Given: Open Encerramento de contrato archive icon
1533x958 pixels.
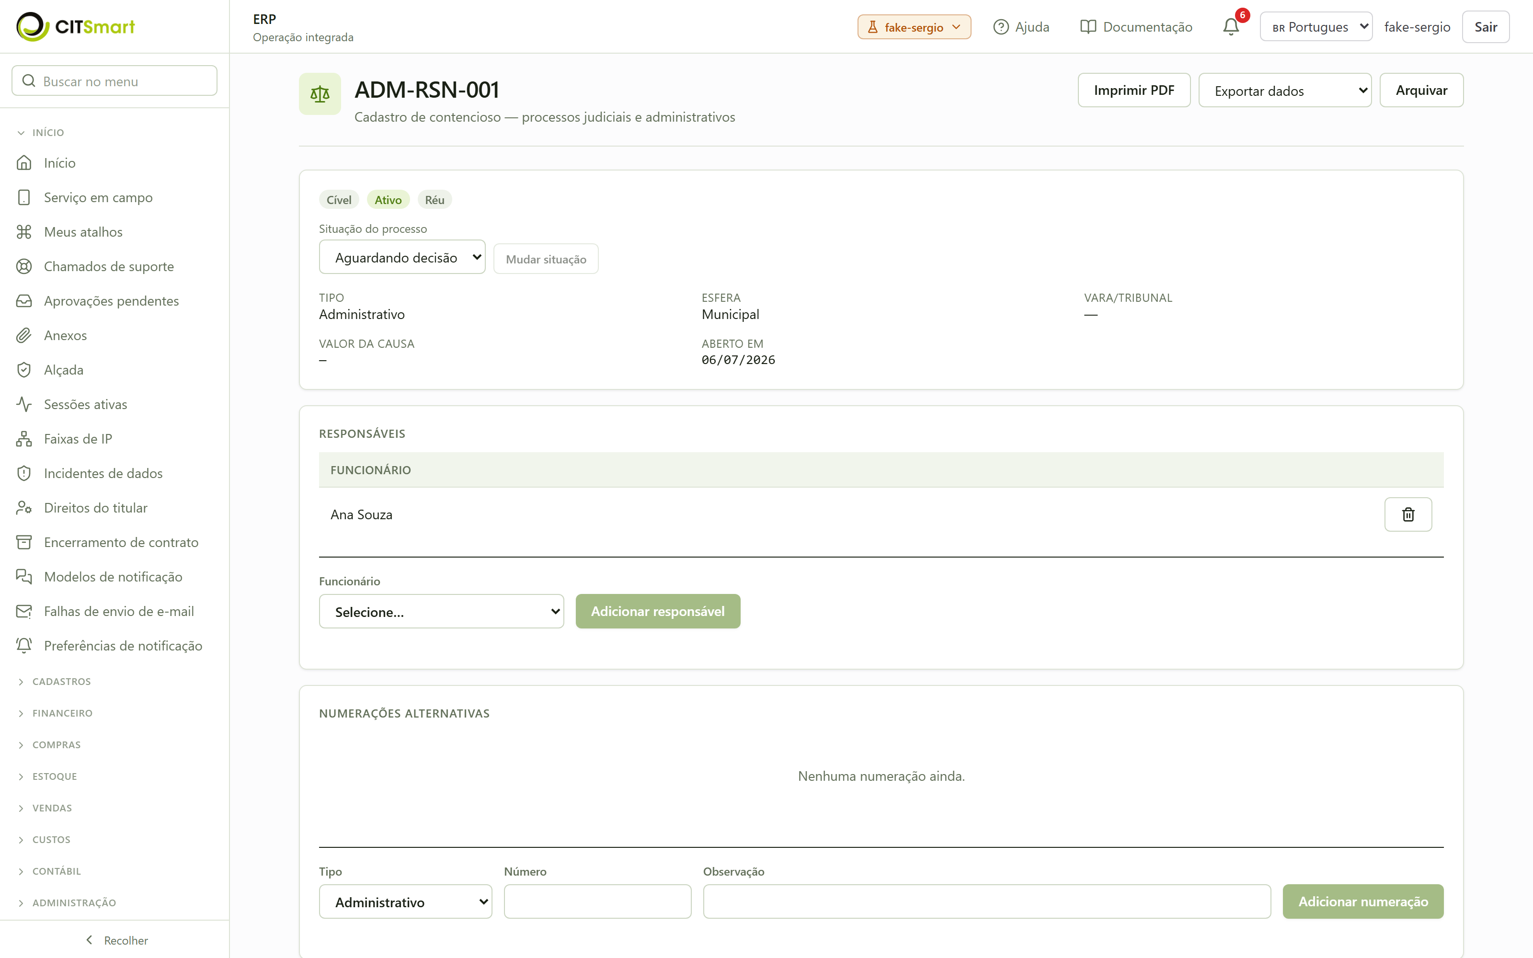Looking at the screenshot, I should coord(24,542).
